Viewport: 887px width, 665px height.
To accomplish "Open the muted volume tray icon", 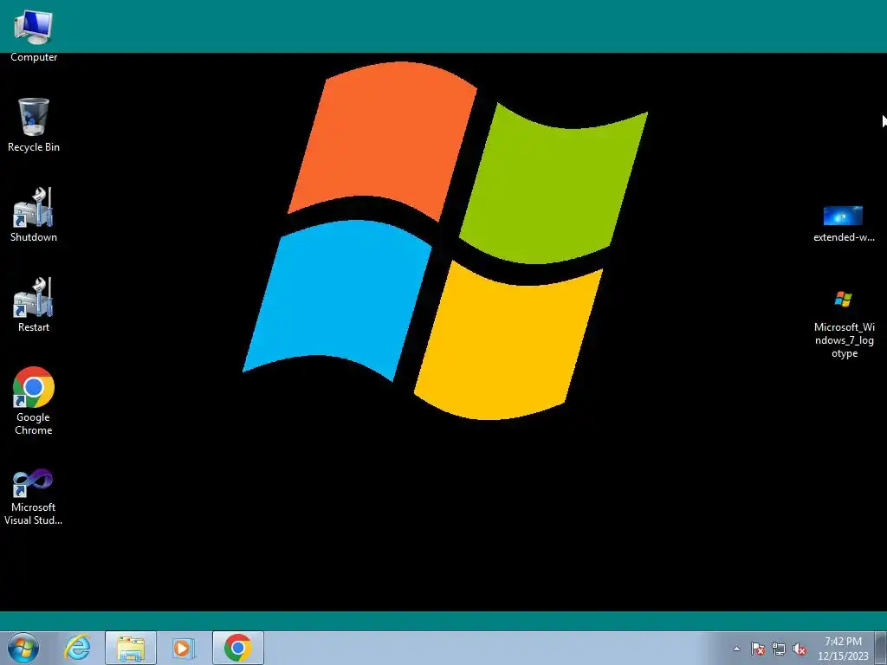I will tap(800, 649).
